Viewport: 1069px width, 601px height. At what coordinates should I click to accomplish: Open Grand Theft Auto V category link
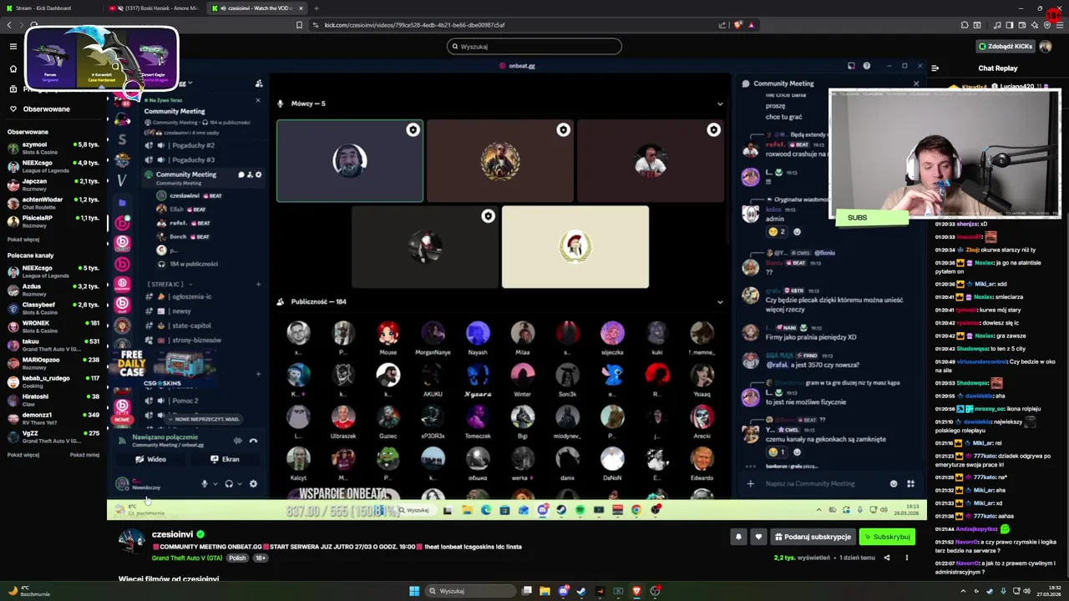(x=187, y=558)
